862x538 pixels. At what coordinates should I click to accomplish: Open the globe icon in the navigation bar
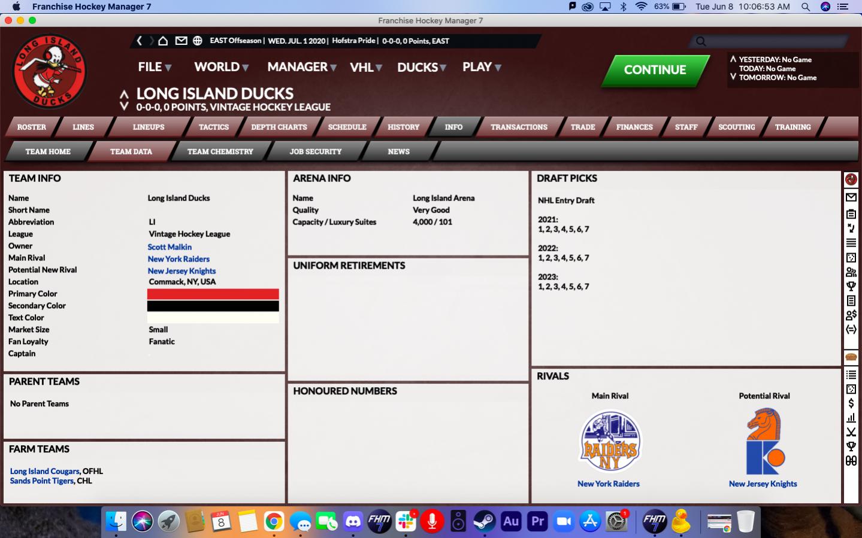tap(197, 41)
